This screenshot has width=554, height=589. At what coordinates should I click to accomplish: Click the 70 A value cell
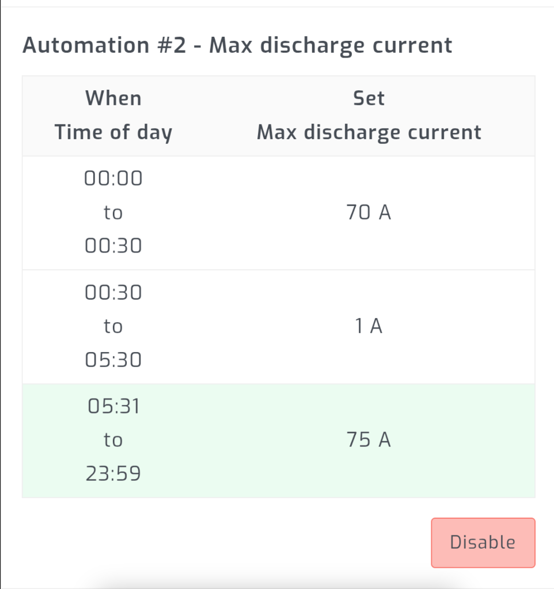pos(369,212)
